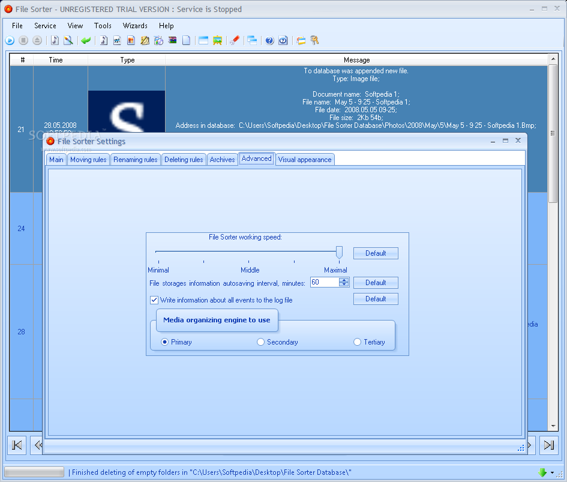The height and width of the screenshot is (482, 567).
Task: Switch to the Archives tab
Action: pyautogui.click(x=223, y=160)
